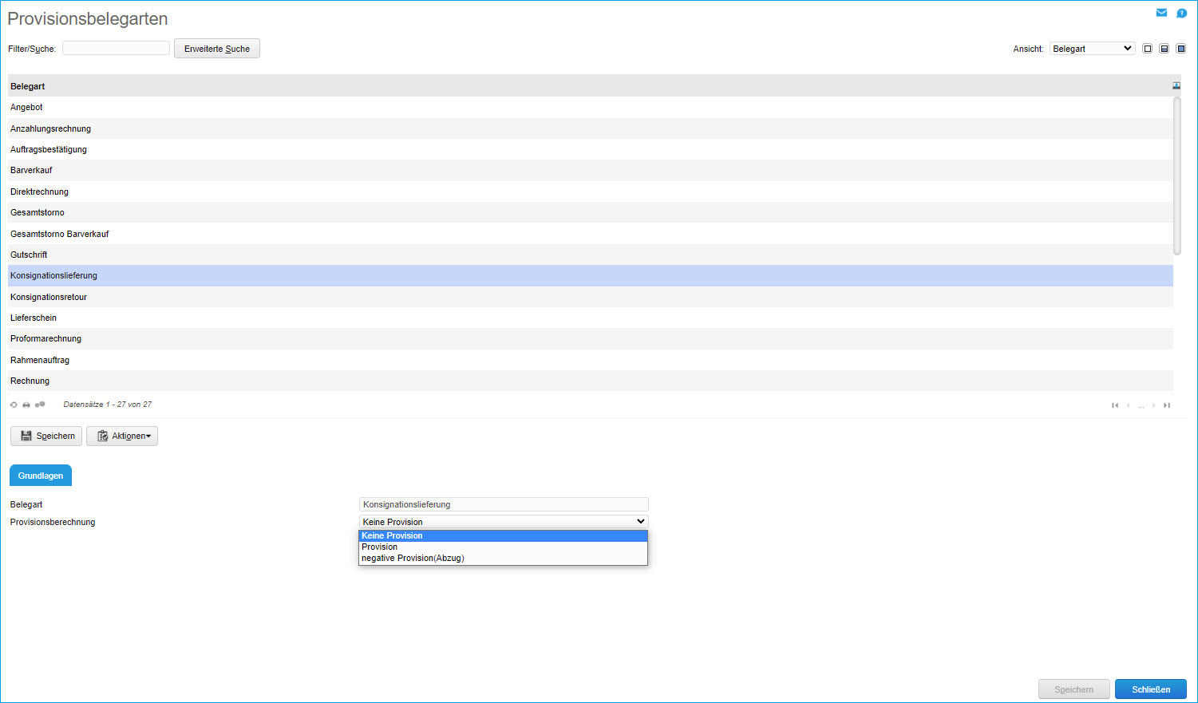
Task: Select the 'Lieferschein' row
Action: [x=591, y=318]
